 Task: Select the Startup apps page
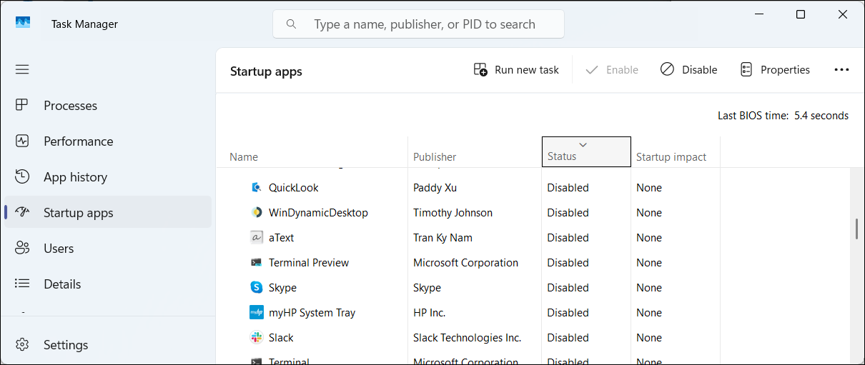[108, 212]
